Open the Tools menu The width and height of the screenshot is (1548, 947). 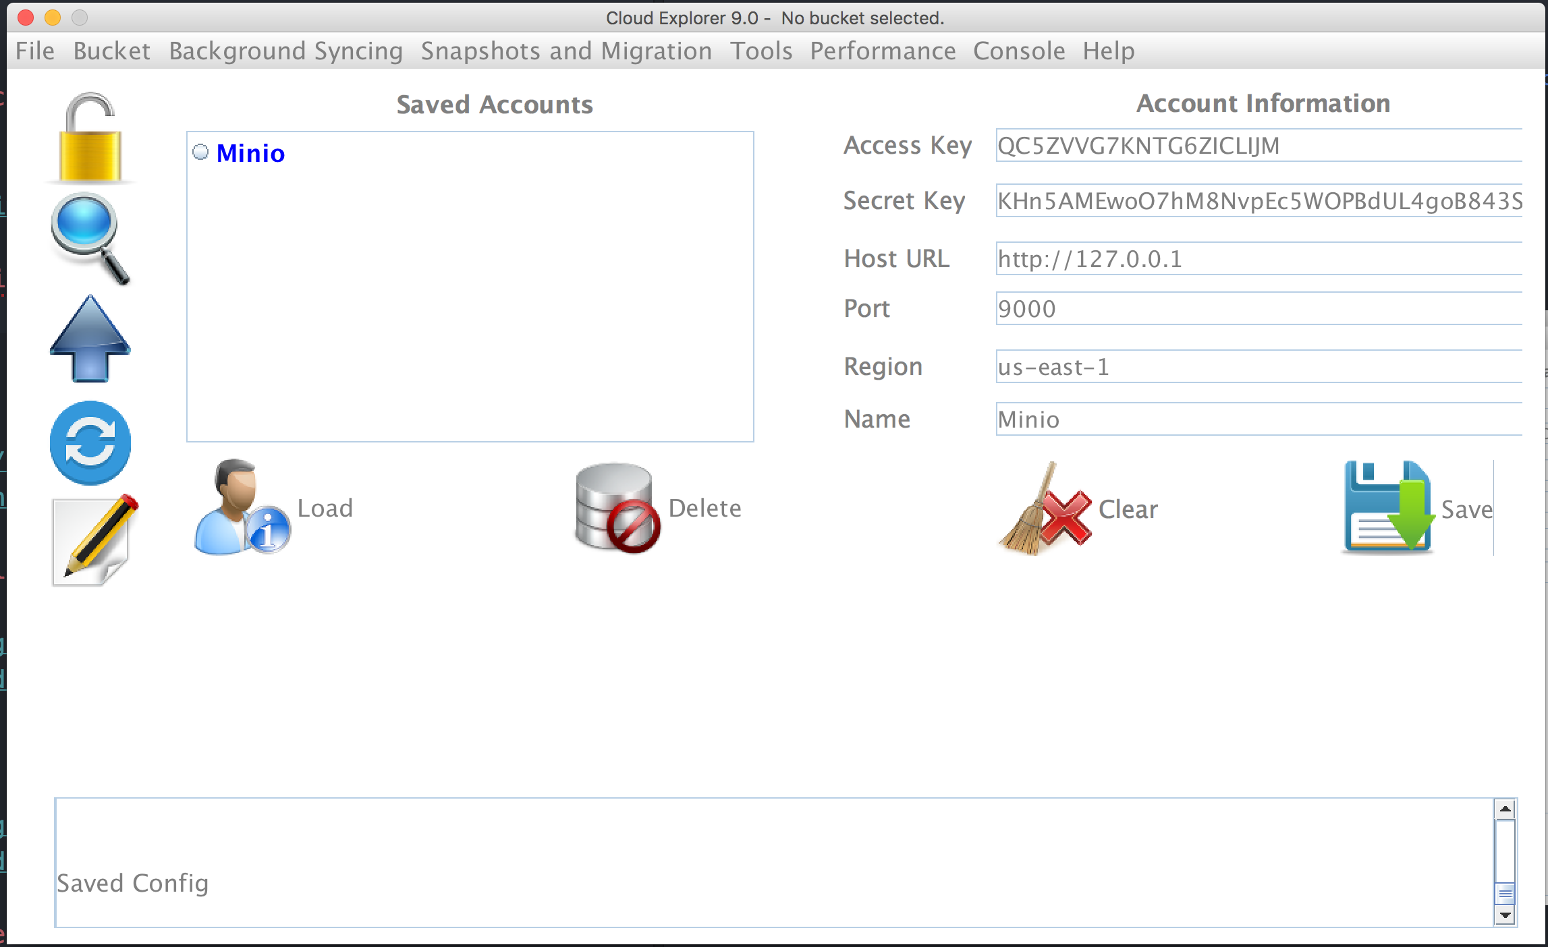click(761, 51)
